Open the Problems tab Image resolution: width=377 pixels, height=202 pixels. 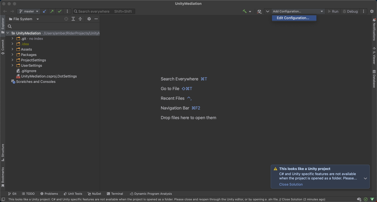49,194
